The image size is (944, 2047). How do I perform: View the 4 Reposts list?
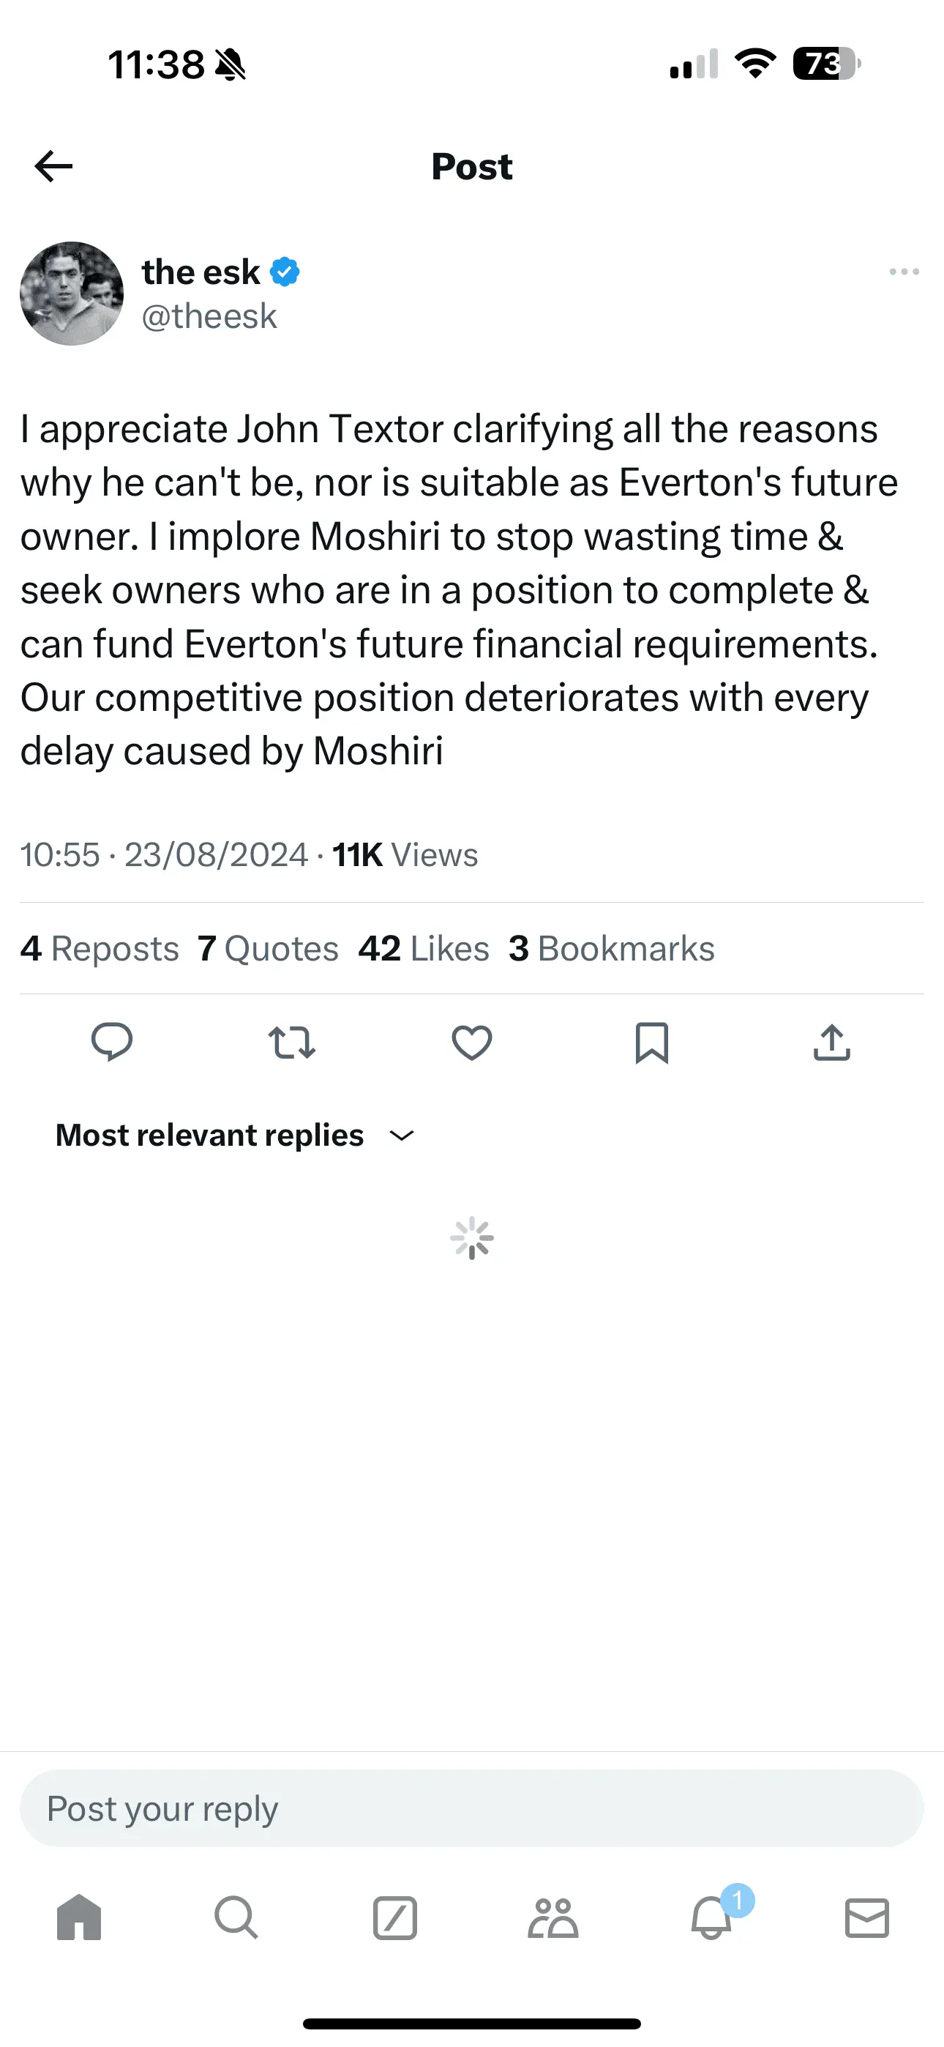(x=100, y=949)
